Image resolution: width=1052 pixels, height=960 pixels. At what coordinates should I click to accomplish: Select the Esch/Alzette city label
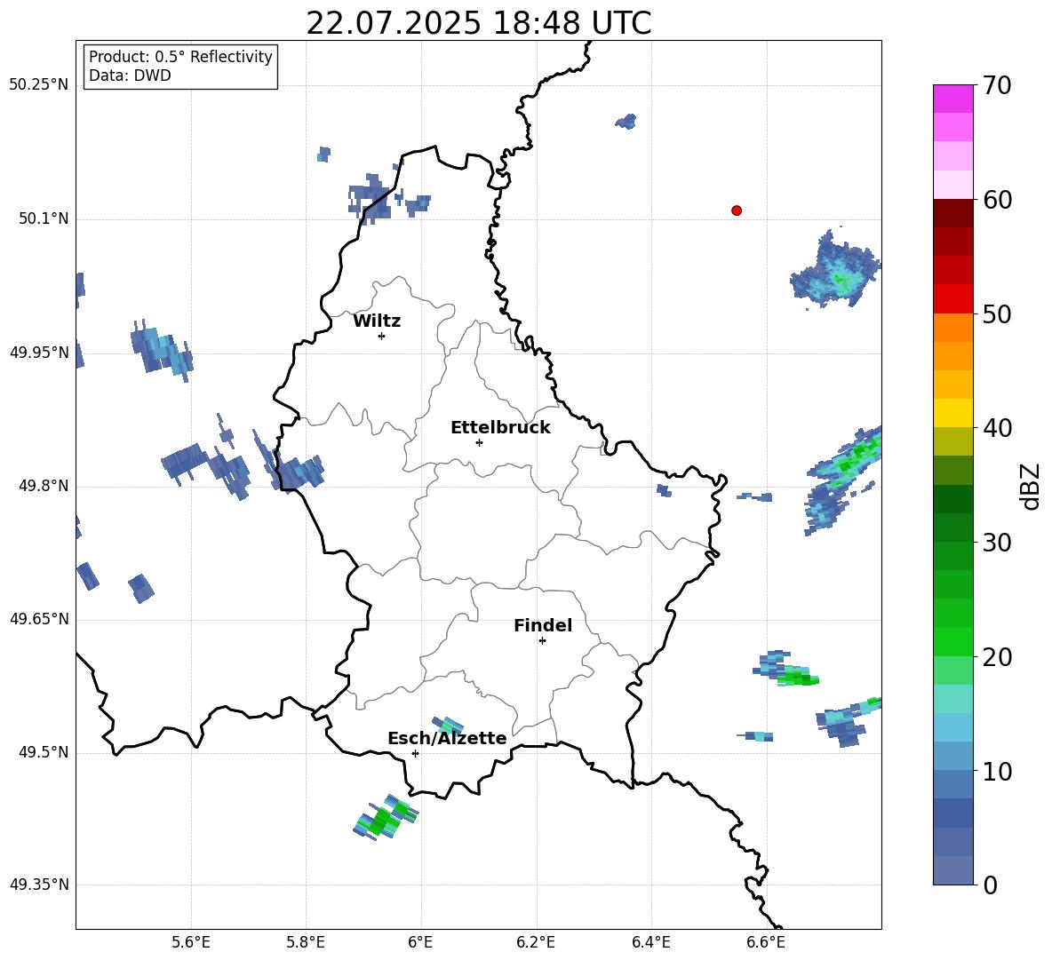(448, 738)
